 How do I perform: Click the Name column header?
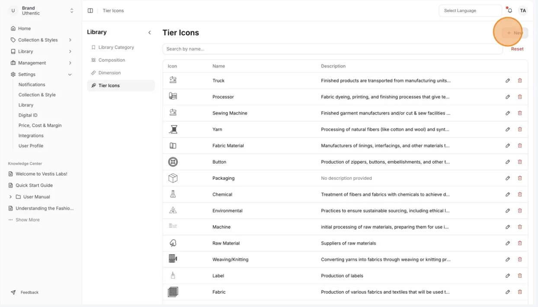click(219, 66)
